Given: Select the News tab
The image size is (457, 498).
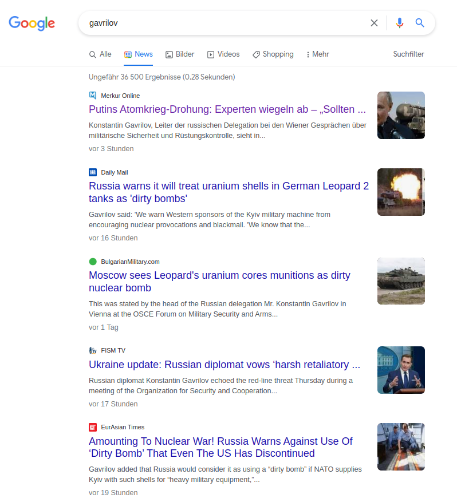Looking at the screenshot, I should [138, 54].
